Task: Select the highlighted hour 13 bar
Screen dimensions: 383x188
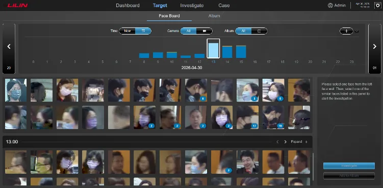Action: coord(213,49)
